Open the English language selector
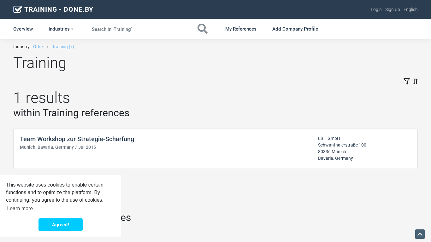 point(410,9)
